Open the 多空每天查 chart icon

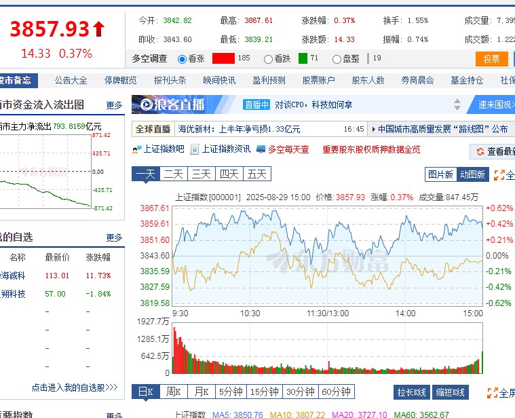click(261, 149)
